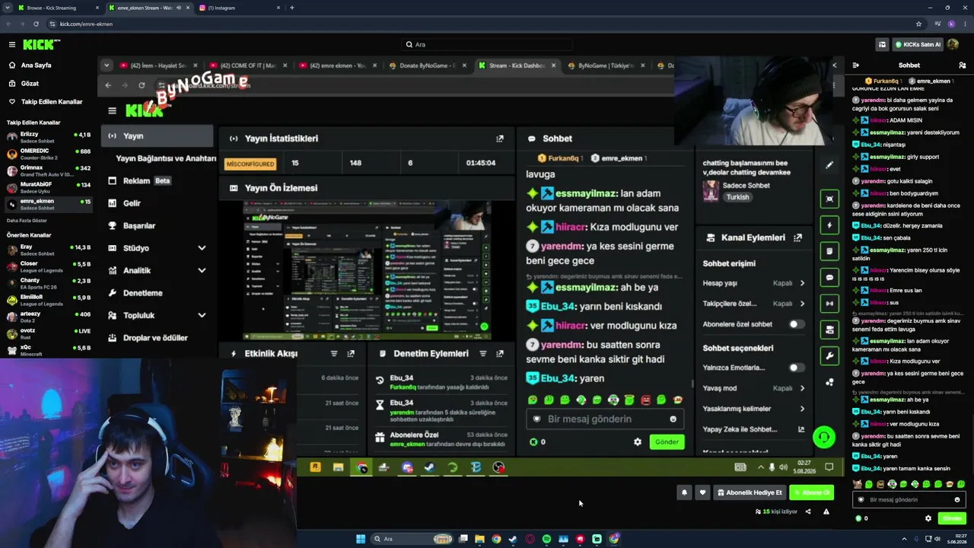Click the Abonelik Hediye Et button
Image resolution: width=974 pixels, height=548 pixels.
coord(750,492)
